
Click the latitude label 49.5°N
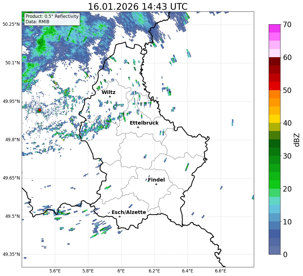coord(13,216)
